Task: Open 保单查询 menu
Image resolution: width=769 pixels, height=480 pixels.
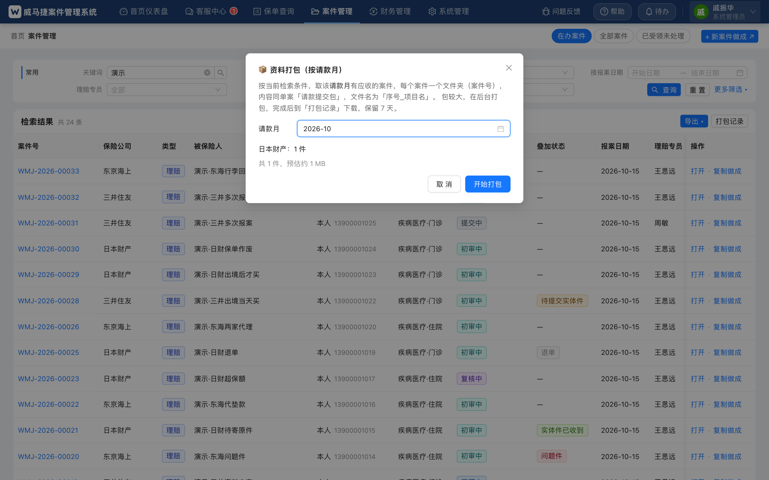Action: pos(274,12)
